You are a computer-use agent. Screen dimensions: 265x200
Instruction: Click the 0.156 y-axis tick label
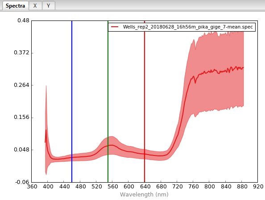tap(21, 117)
